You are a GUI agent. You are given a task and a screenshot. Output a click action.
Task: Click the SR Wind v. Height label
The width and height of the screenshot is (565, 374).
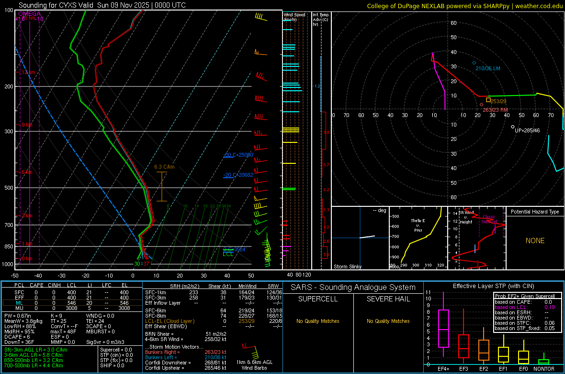466,217
